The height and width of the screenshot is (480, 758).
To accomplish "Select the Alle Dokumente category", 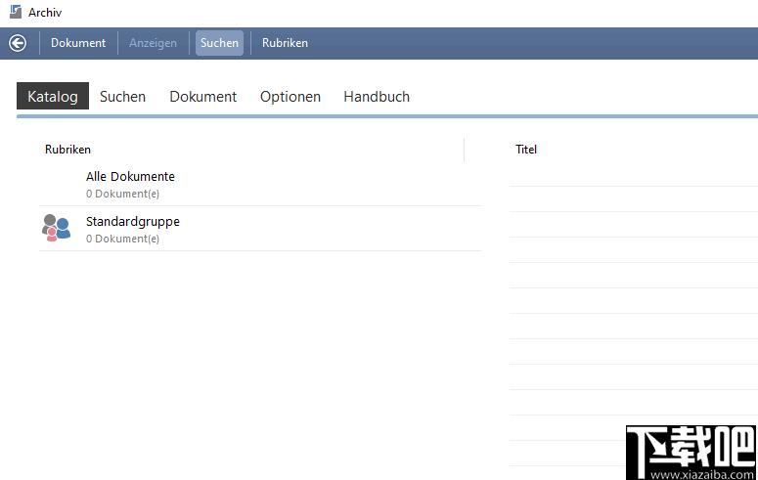I will coord(130,177).
